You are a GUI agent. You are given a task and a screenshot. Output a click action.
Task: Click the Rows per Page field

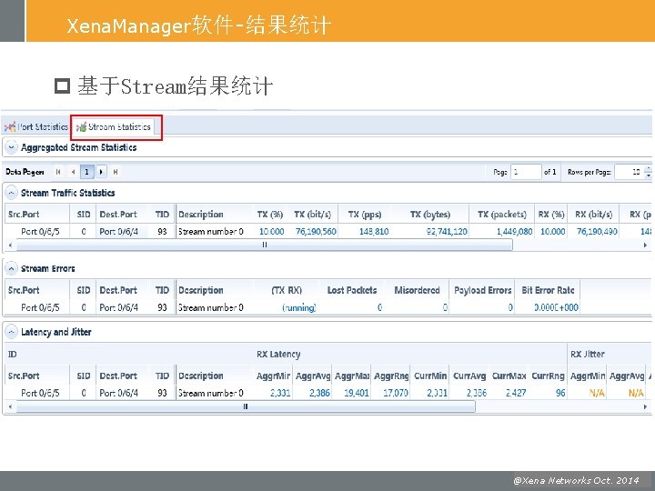click(x=630, y=172)
